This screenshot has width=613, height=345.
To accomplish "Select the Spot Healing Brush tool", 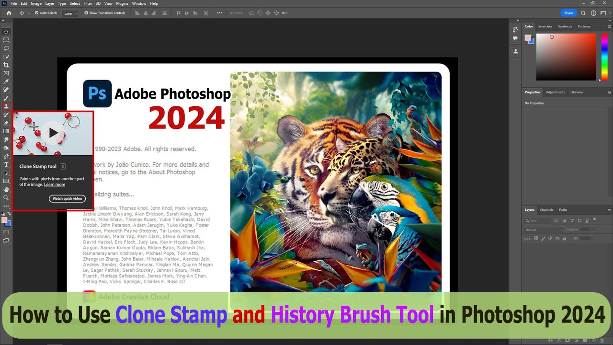I will point(6,90).
